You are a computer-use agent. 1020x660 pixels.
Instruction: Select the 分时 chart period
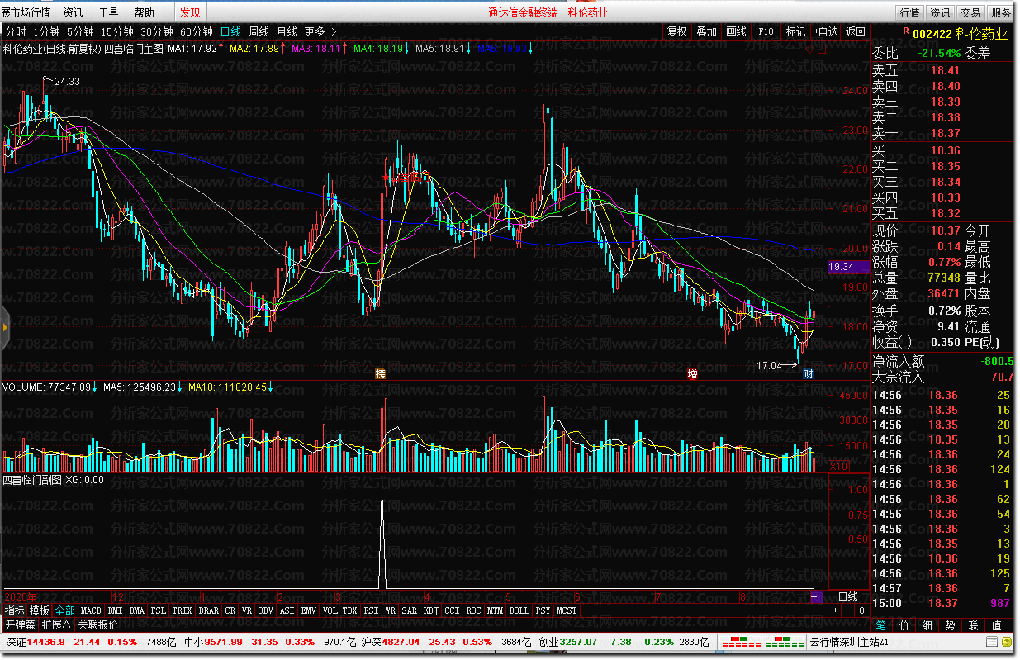(x=17, y=32)
